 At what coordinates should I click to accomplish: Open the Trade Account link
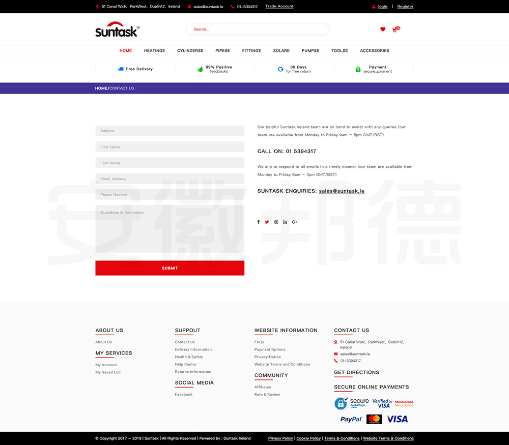point(279,7)
